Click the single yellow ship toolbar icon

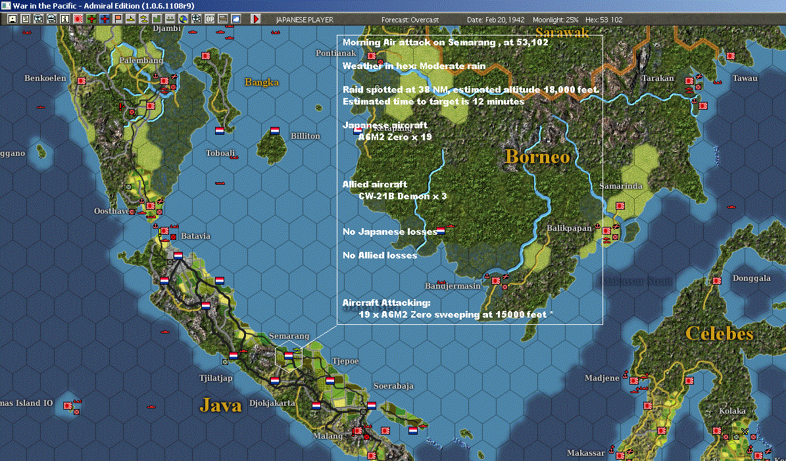[130, 19]
